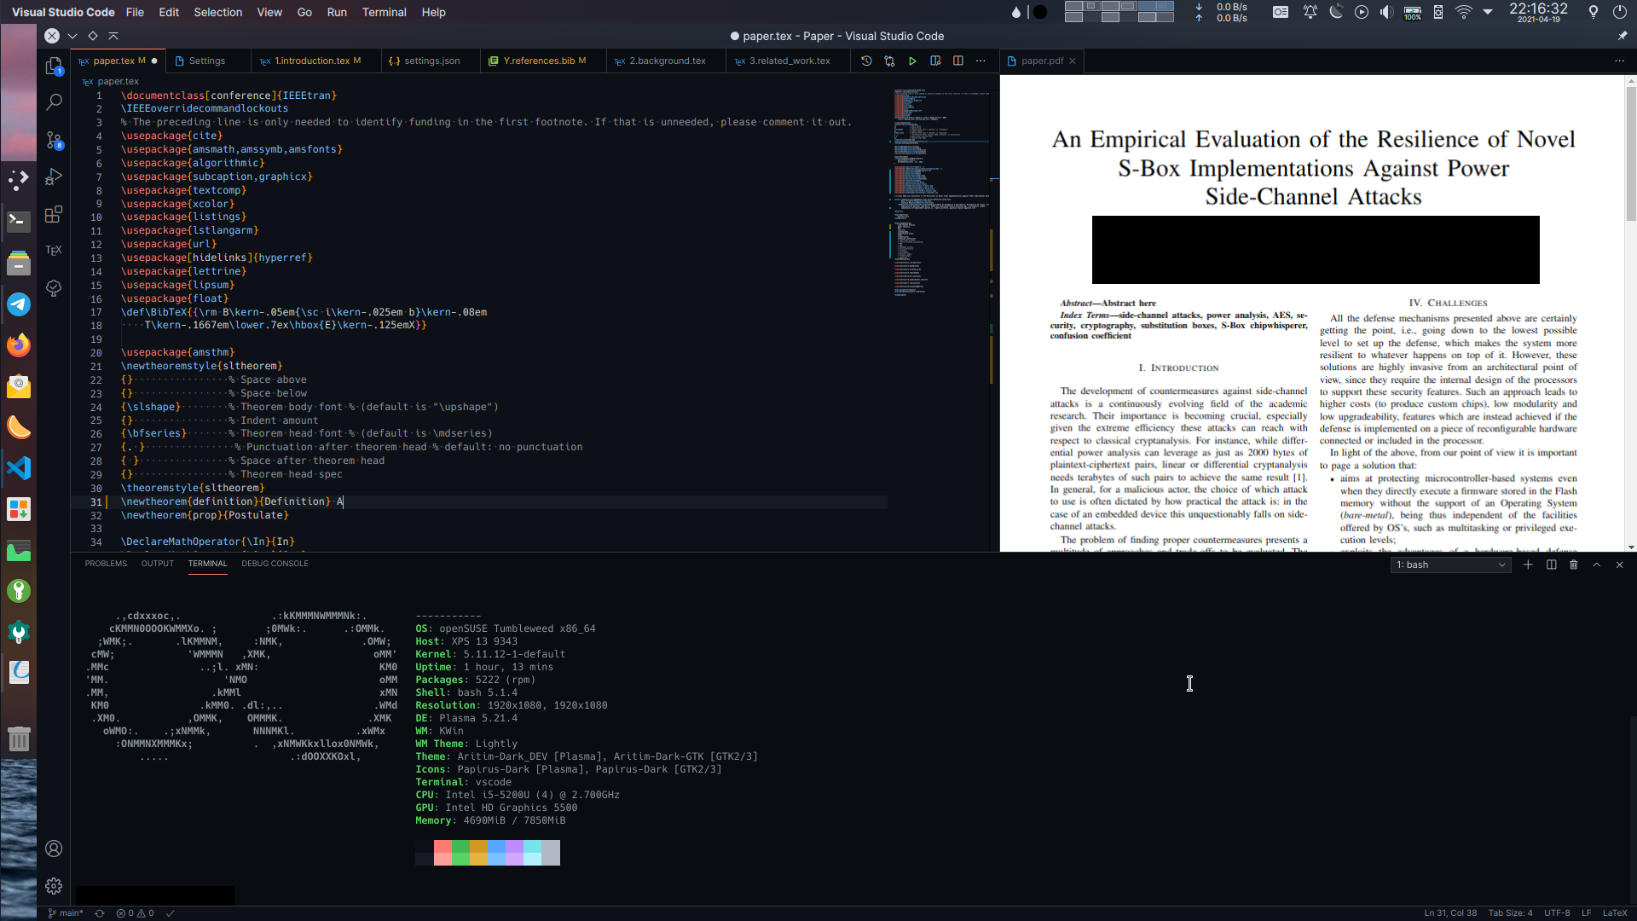Unpin the editor using the pin icon
This screenshot has width=1637, height=921.
coord(1621,36)
